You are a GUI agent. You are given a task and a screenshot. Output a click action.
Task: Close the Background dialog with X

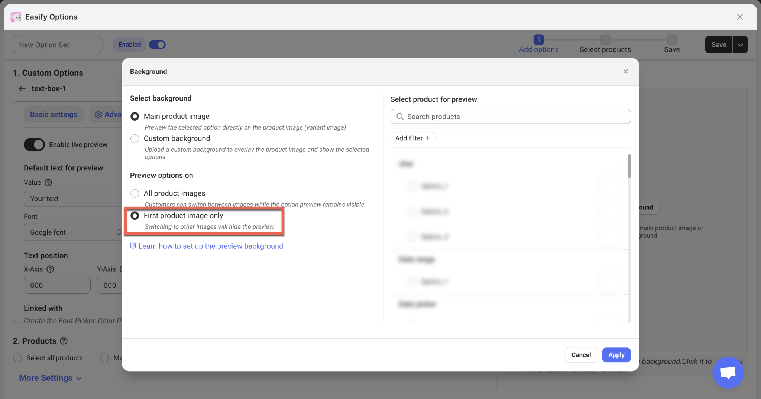click(x=625, y=72)
